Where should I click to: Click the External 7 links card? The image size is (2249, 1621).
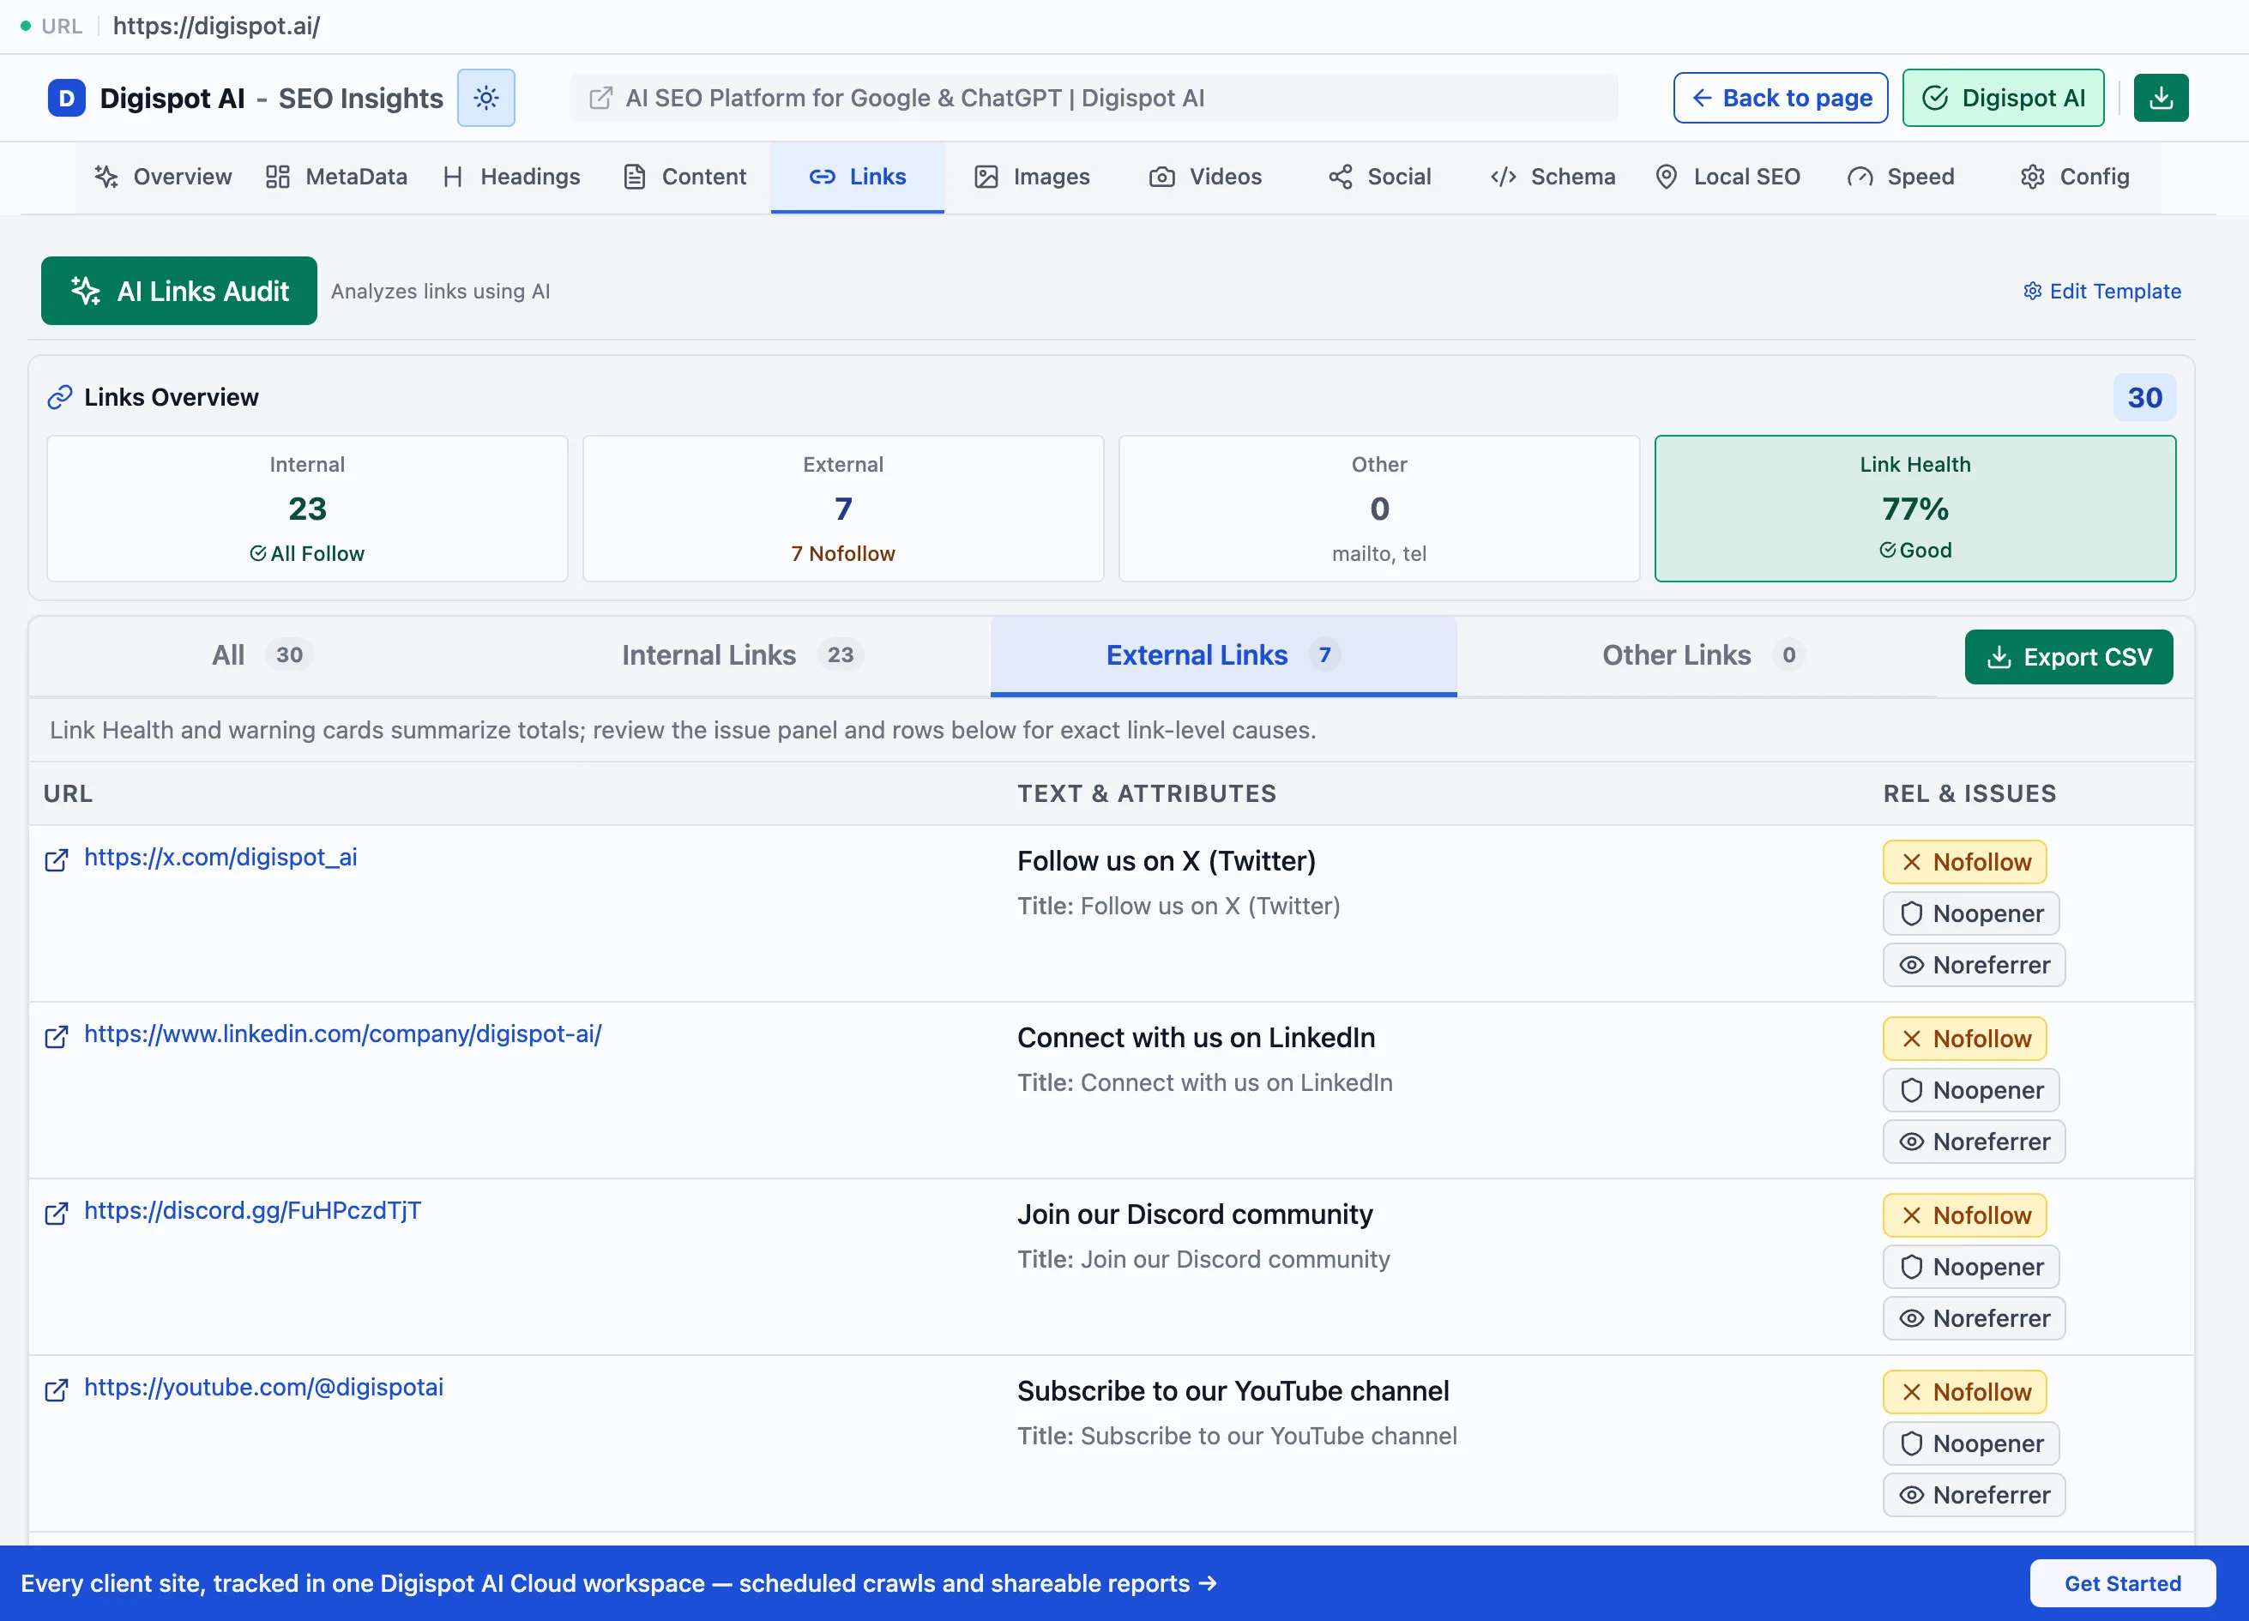pyautogui.click(x=843, y=509)
